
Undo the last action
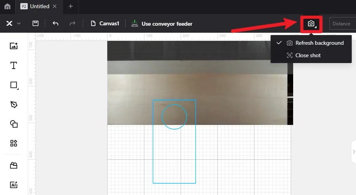coord(55,23)
